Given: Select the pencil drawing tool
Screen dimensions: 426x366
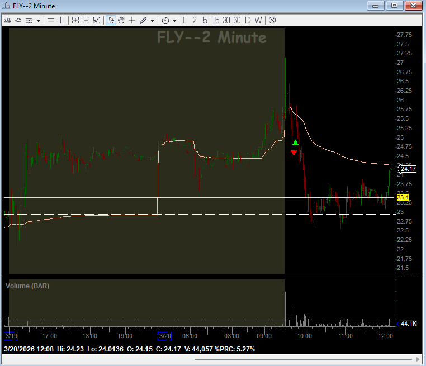Looking at the screenshot, I should (x=143, y=21).
